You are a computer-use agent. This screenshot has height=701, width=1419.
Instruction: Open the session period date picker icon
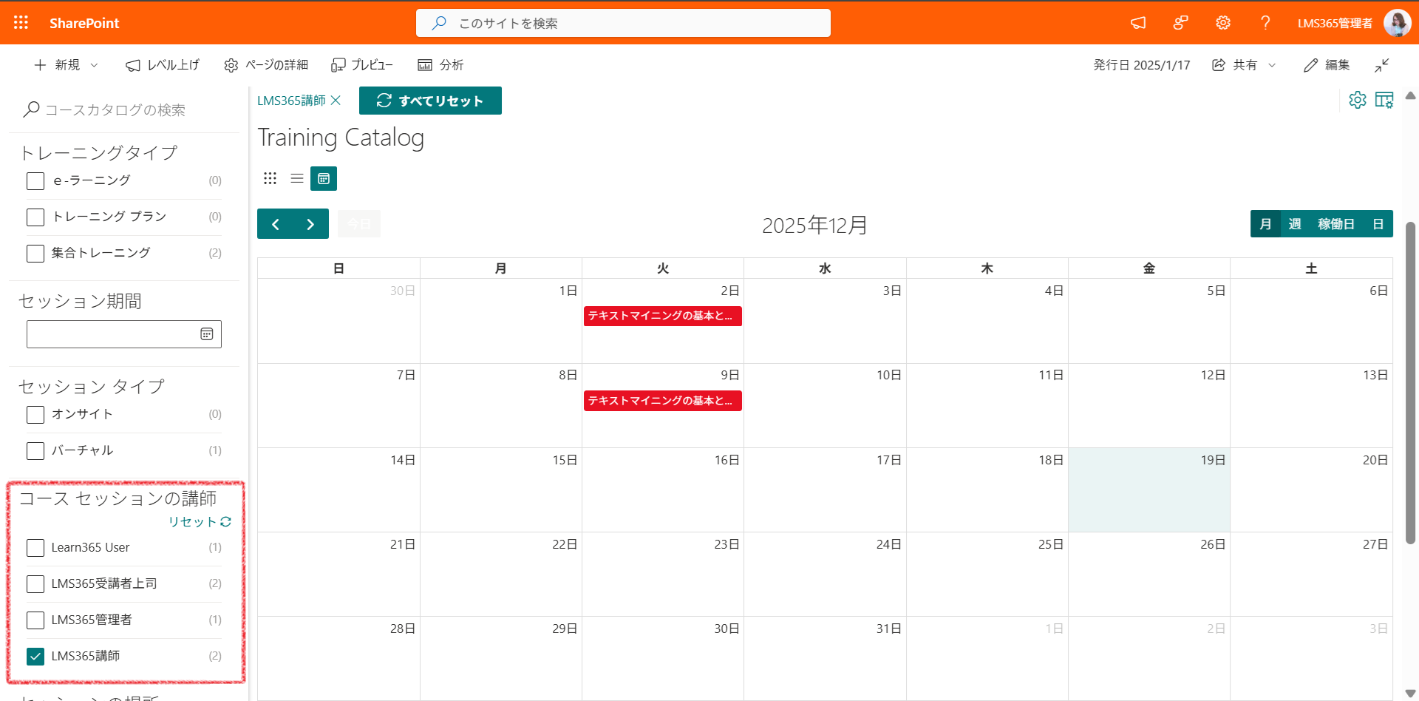pos(207,334)
